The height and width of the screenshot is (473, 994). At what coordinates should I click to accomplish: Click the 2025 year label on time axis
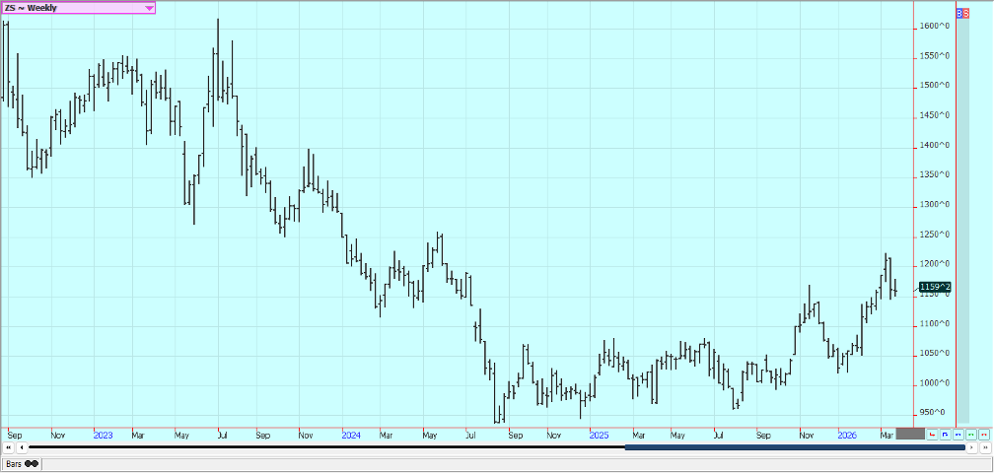point(598,434)
